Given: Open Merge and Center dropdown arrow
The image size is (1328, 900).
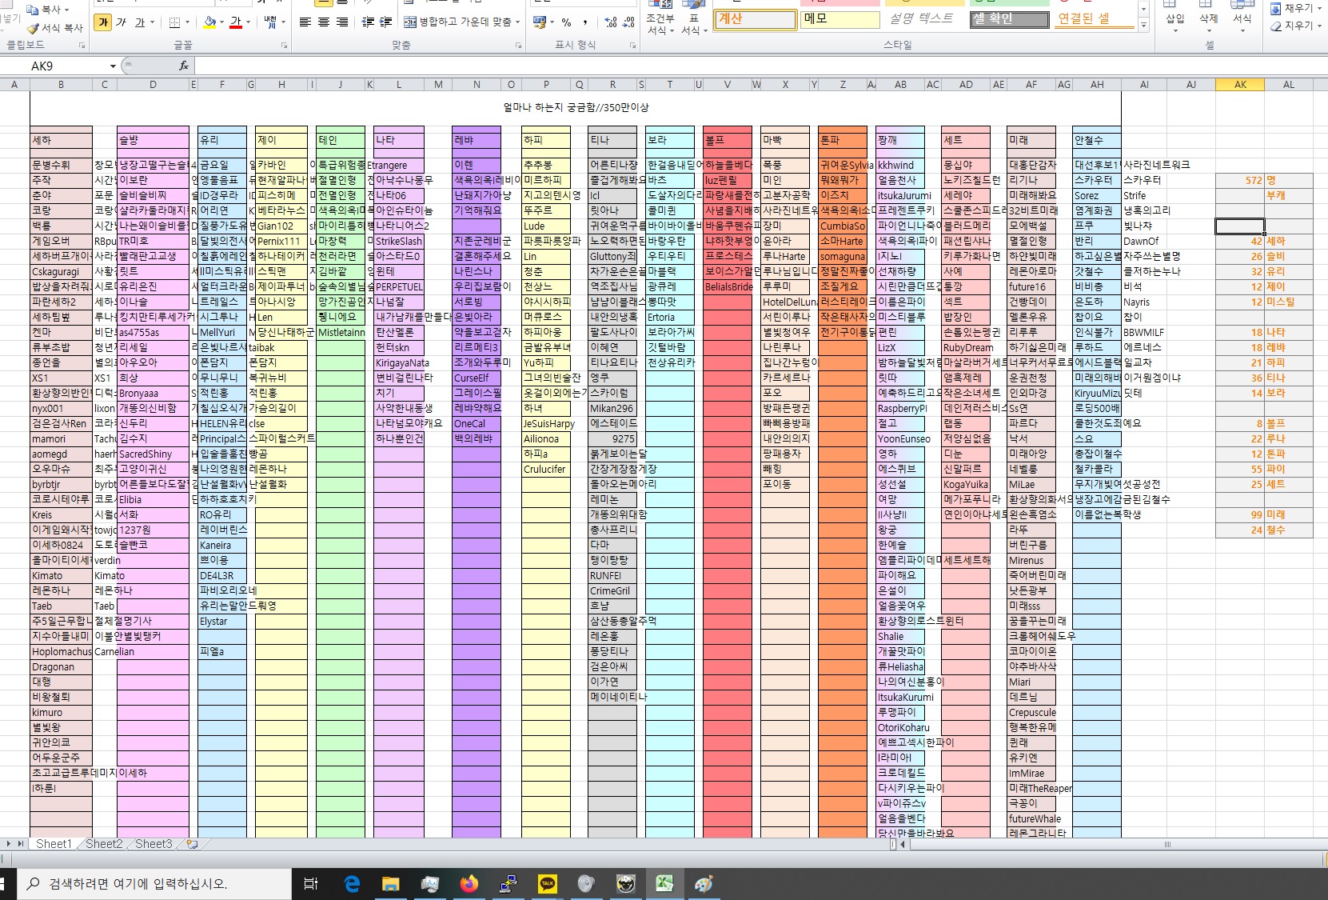Looking at the screenshot, I should (x=517, y=22).
